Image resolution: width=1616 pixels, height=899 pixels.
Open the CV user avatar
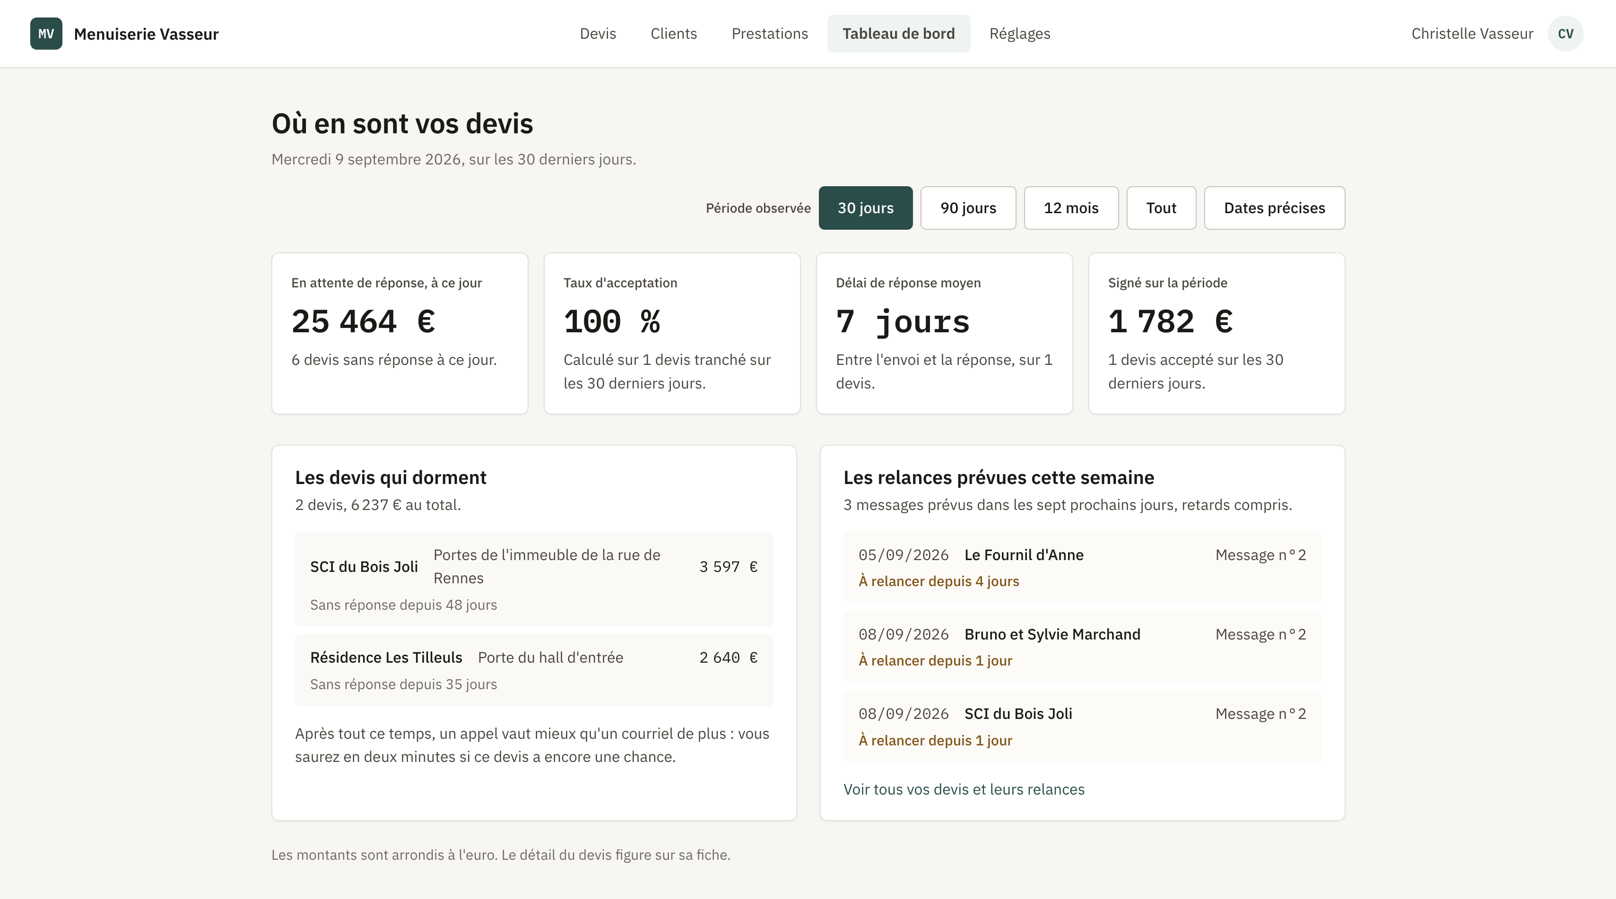point(1565,34)
